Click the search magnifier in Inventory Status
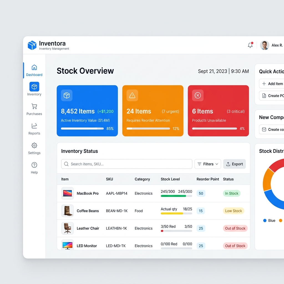The width and height of the screenshot is (284, 284). 66,164
